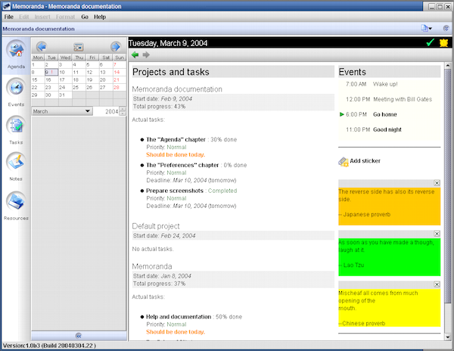This screenshot has width=454, height=351.
Task: Go to previous month with blue left arrow
Action: pyautogui.click(x=42, y=47)
